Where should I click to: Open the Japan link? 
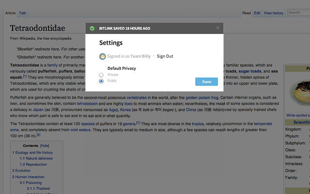point(38,110)
